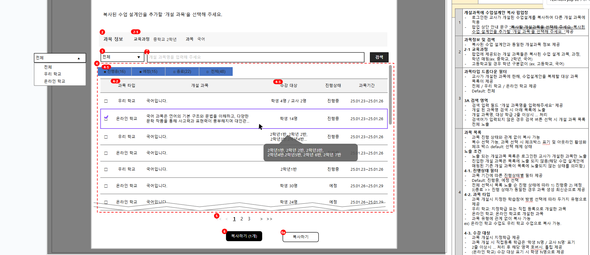
Task: Click the red marker 6a on the outlined 복사하기 button
Action: [283, 232]
